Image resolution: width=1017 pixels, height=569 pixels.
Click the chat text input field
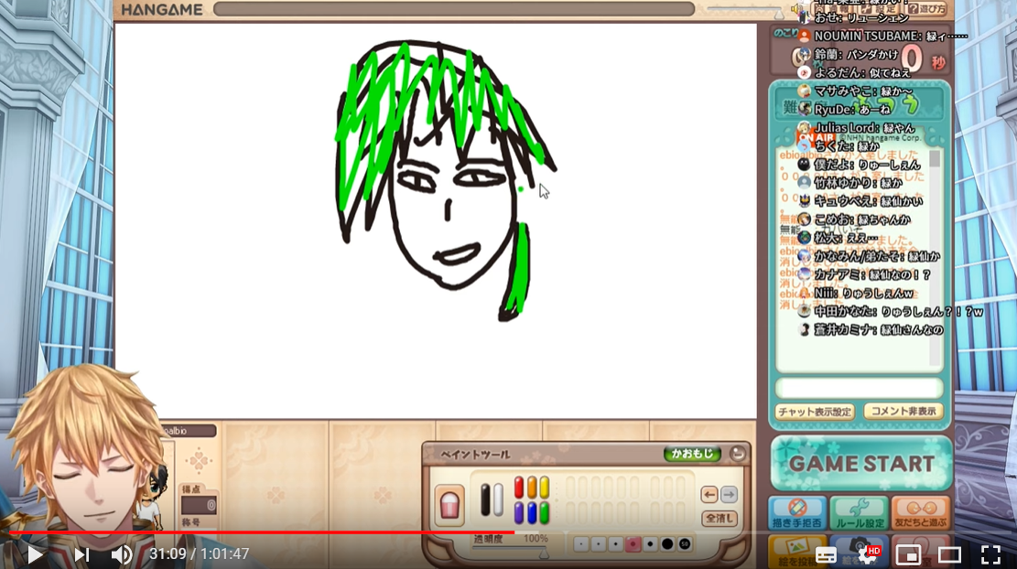(x=859, y=388)
